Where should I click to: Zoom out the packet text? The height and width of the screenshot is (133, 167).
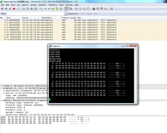click(x=80, y=9)
